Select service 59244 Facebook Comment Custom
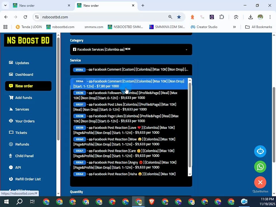Viewport: 276px width, 207px height. click(129, 84)
